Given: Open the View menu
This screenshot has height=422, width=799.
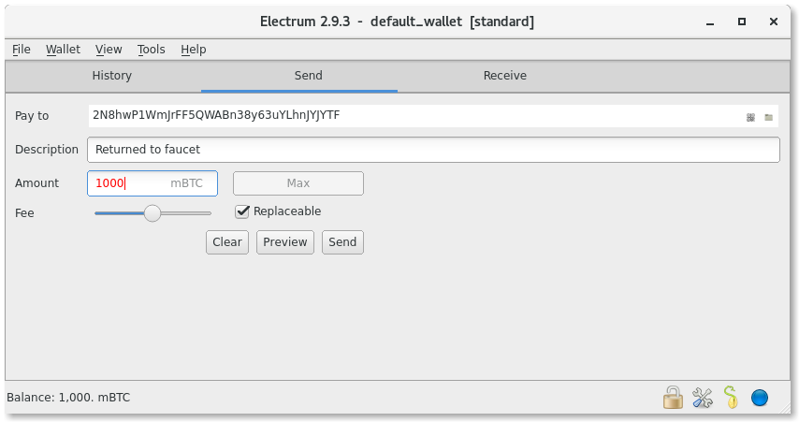Looking at the screenshot, I should click(x=109, y=50).
